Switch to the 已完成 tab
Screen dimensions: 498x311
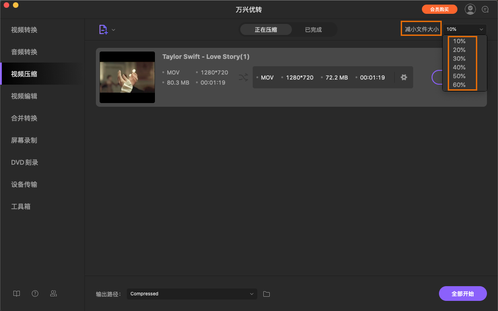pyautogui.click(x=313, y=29)
